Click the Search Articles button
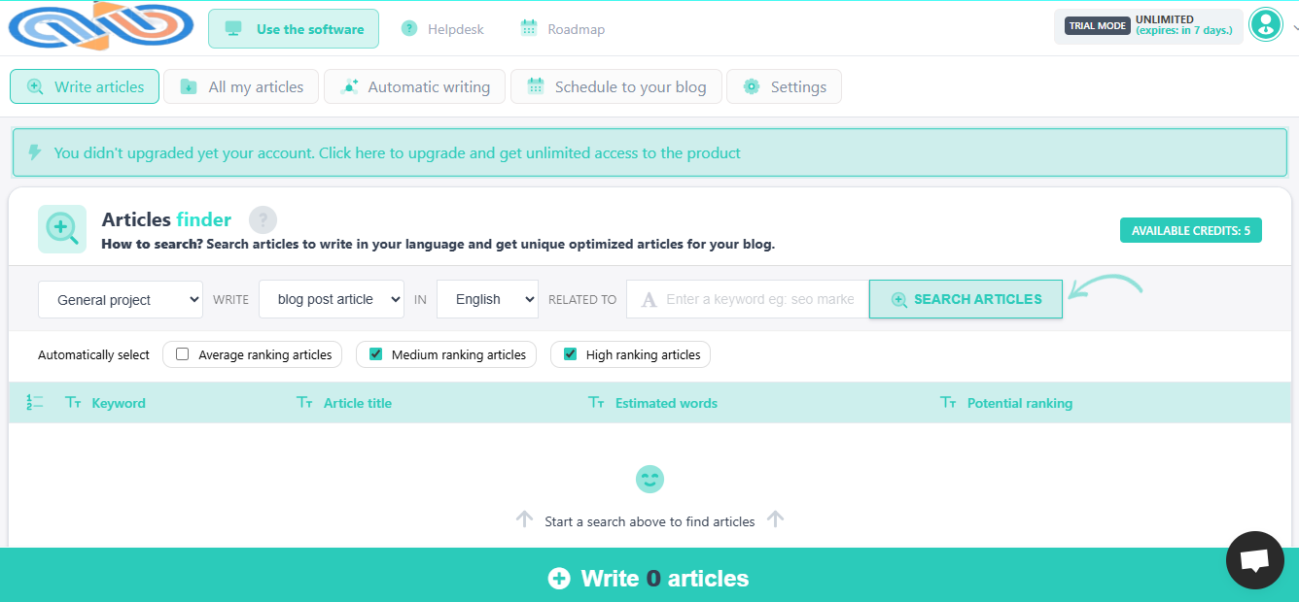The image size is (1299, 602). [x=965, y=299]
